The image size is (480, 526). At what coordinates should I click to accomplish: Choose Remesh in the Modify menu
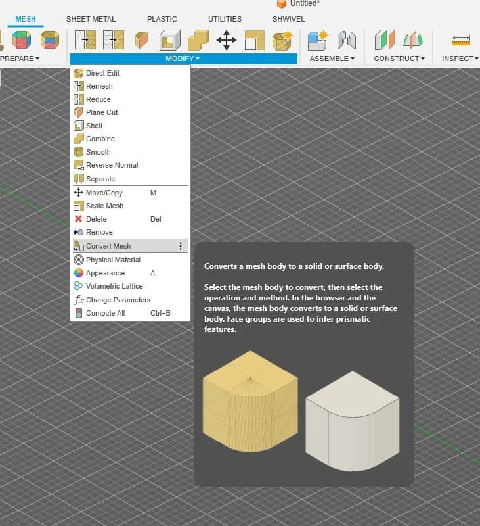point(130,86)
